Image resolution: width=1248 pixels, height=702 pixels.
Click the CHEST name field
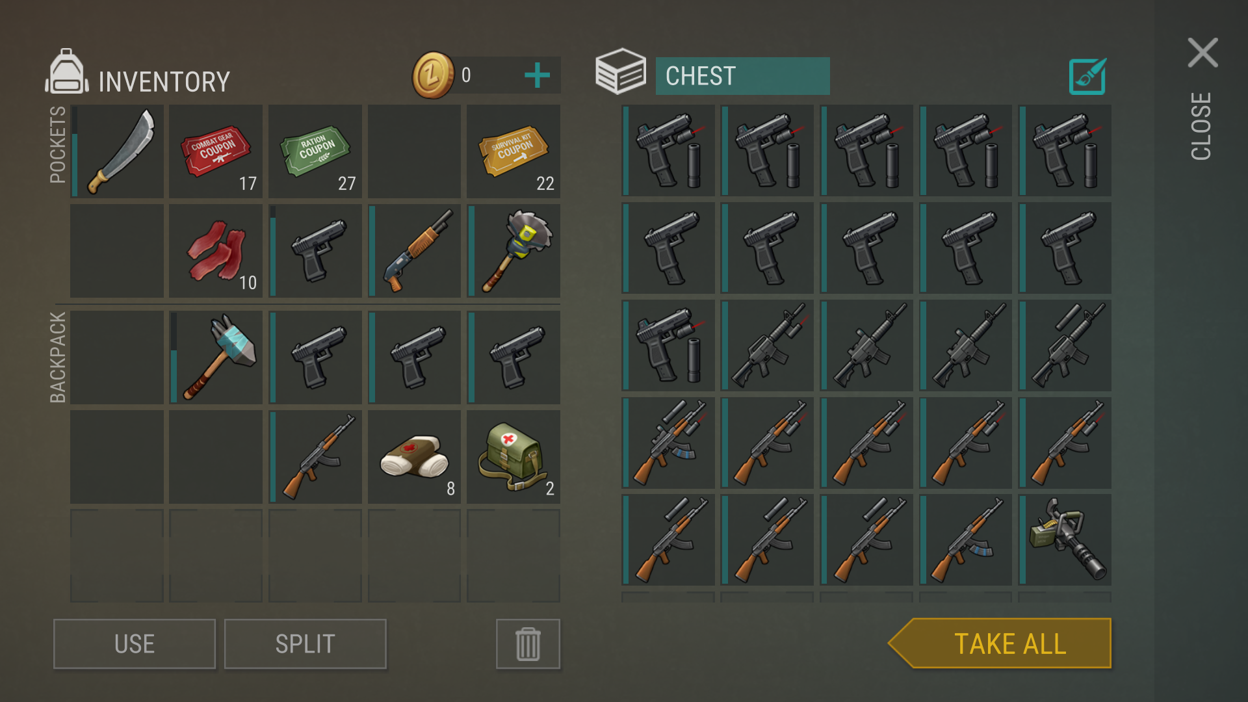[x=742, y=76]
